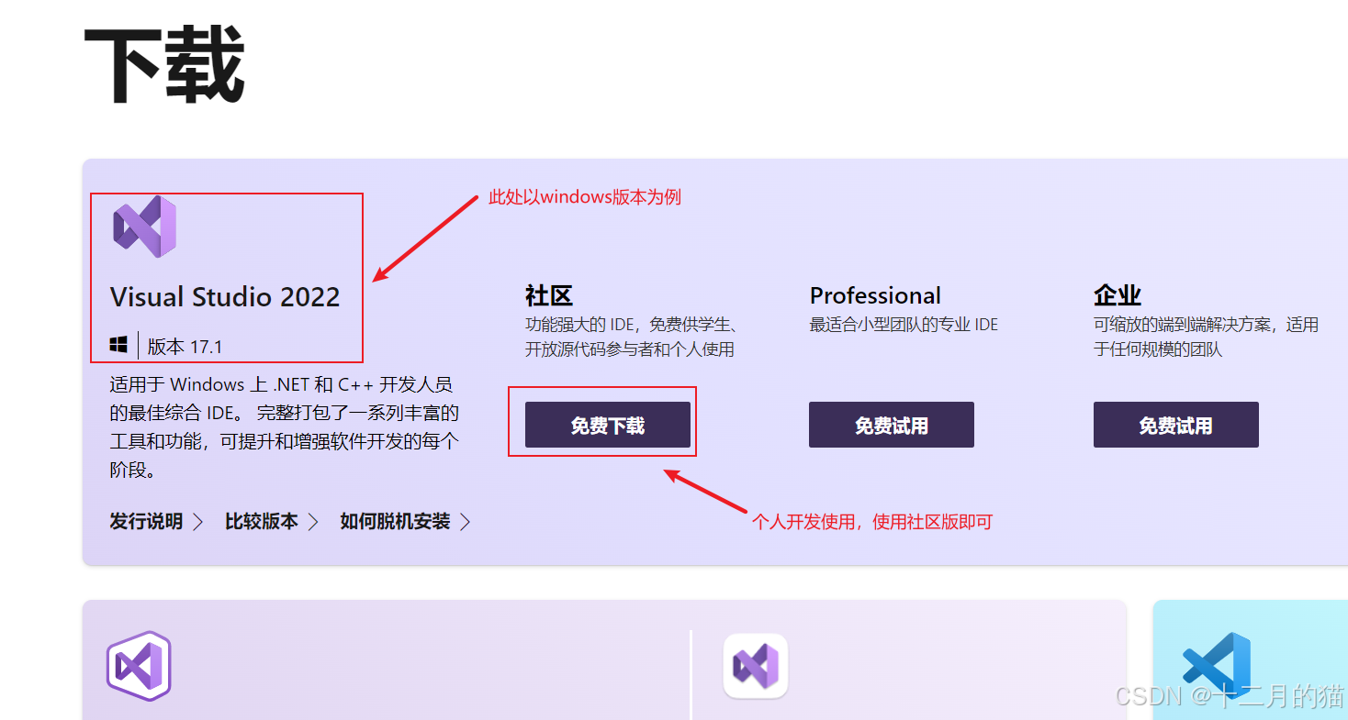Click the 版本 17.1 version label
This screenshot has width=1348, height=720.
[x=185, y=347]
